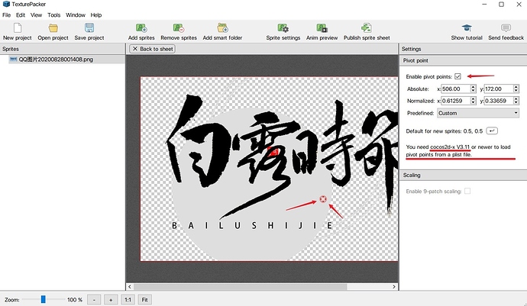Image resolution: width=527 pixels, height=306 pixels.
Task: Click the Sprites panel header
Action: pyautogui.click(x=63, y=49)
